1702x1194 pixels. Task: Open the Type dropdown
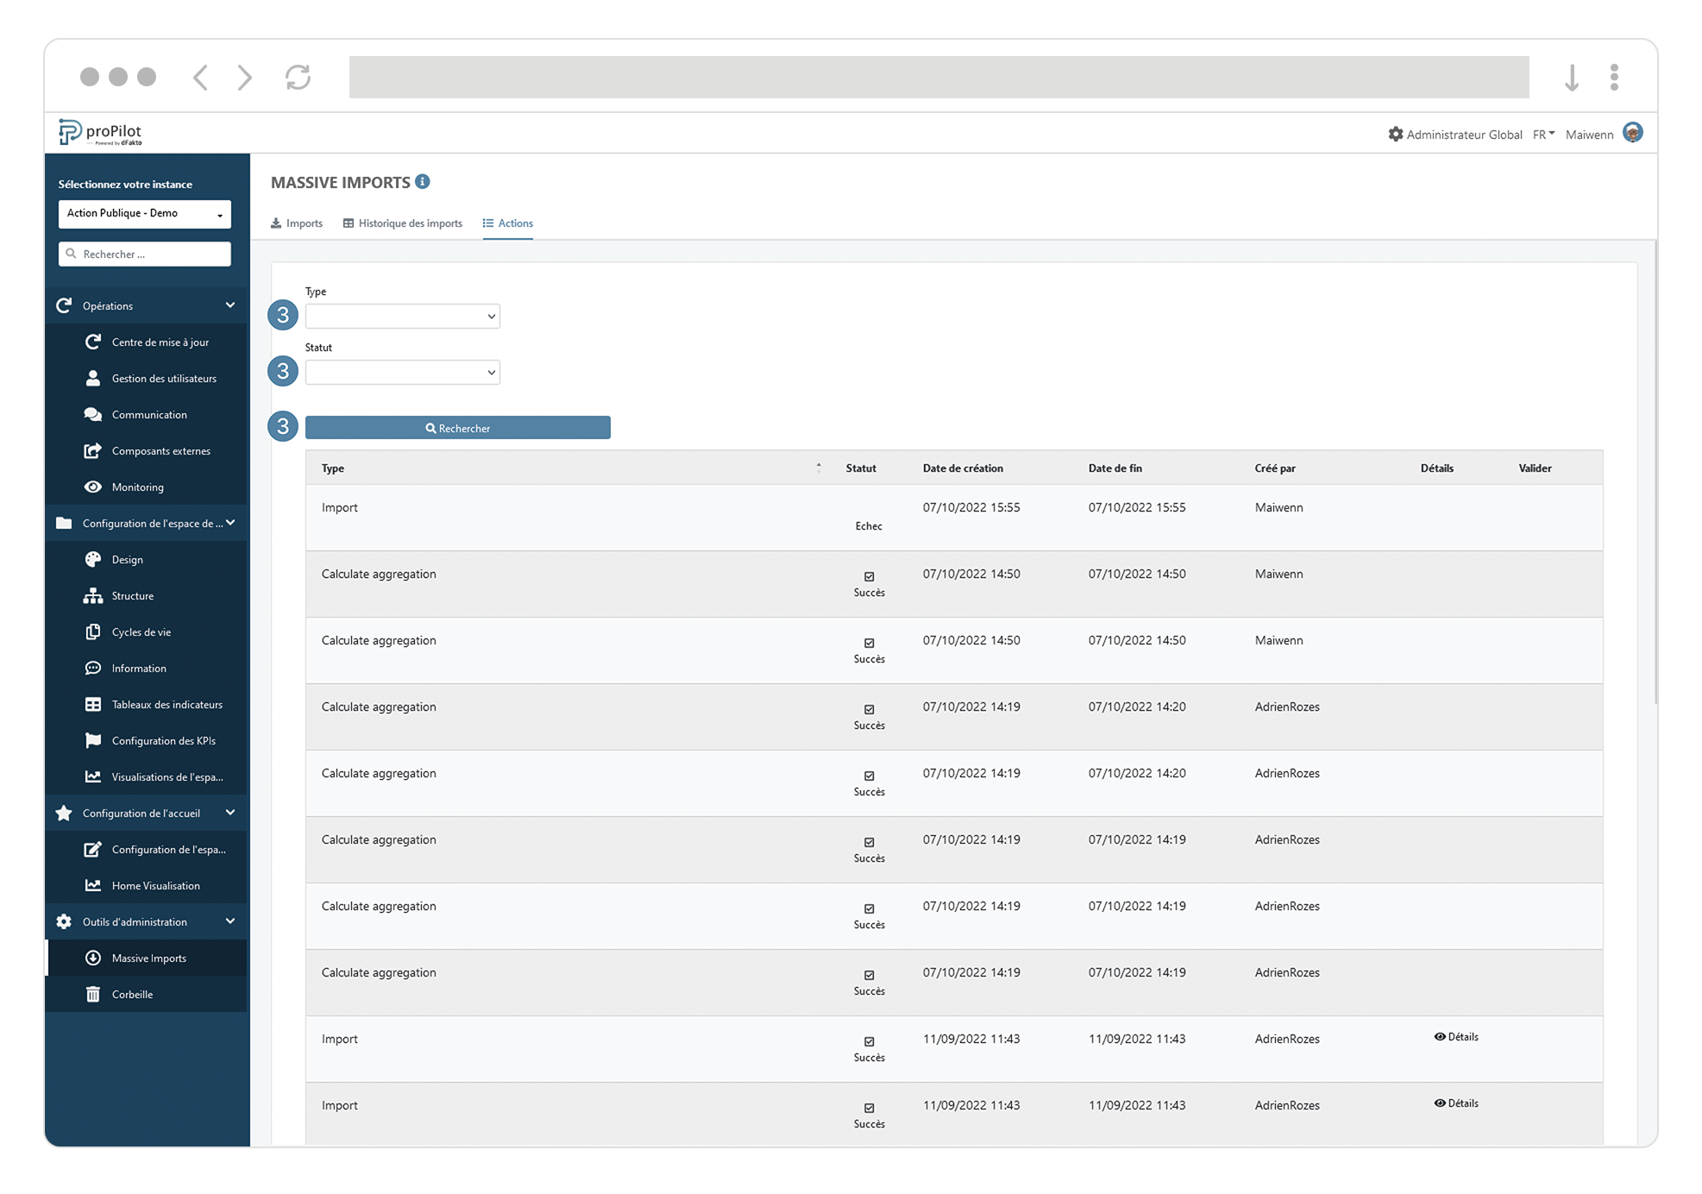(x=402, y=316)
